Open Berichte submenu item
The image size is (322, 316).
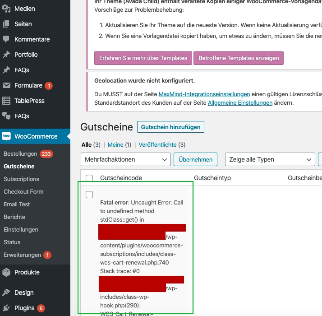pyautogui.click(x=14, y=217)
